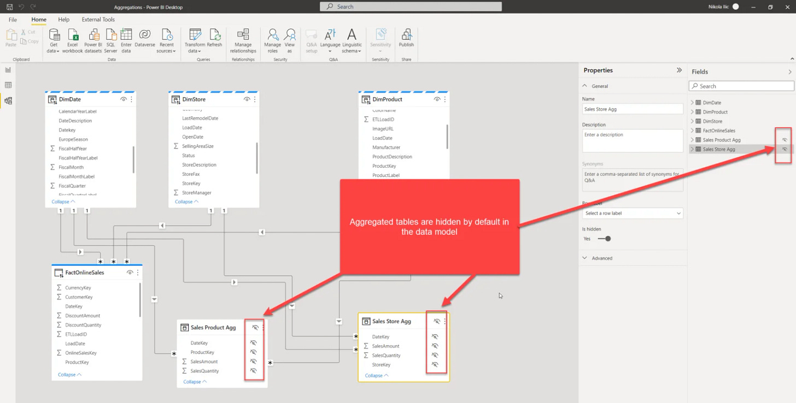Collapse the Sales Product Agg card
796x403 pixels.
pos(195,382)
